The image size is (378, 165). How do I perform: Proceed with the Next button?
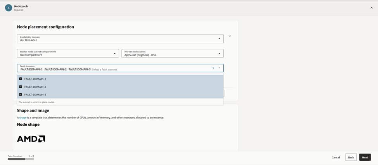click(x=365, y=157)
